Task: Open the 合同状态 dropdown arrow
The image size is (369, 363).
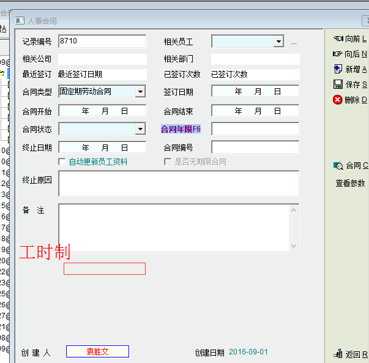Action: point(140,129)
